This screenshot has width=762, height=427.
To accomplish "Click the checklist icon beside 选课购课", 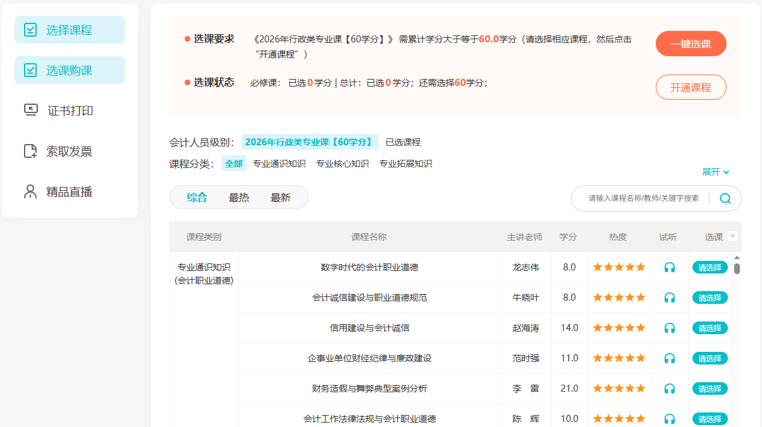I will click(x=30, y=70).
